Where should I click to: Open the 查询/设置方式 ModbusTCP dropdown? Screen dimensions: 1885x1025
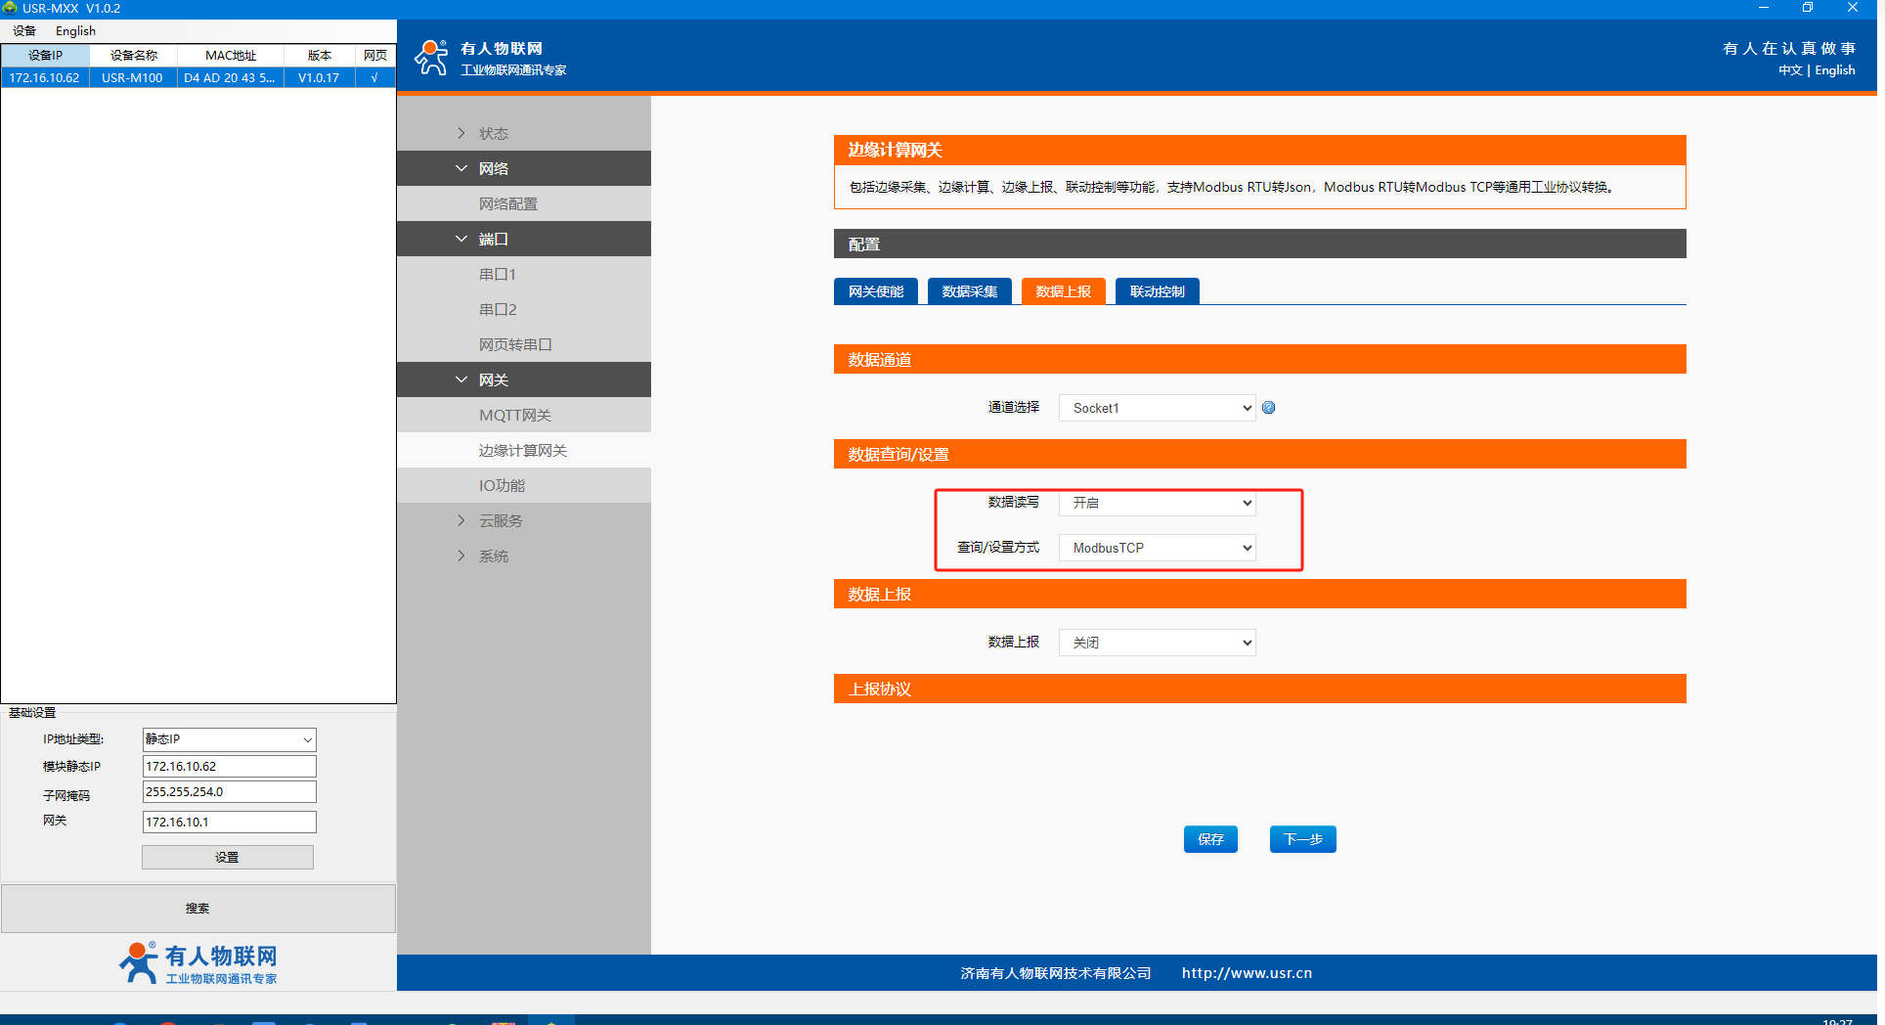pos(1157,548)
